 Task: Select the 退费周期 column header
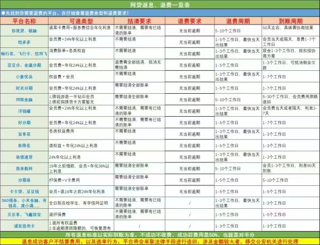[238, 21]
